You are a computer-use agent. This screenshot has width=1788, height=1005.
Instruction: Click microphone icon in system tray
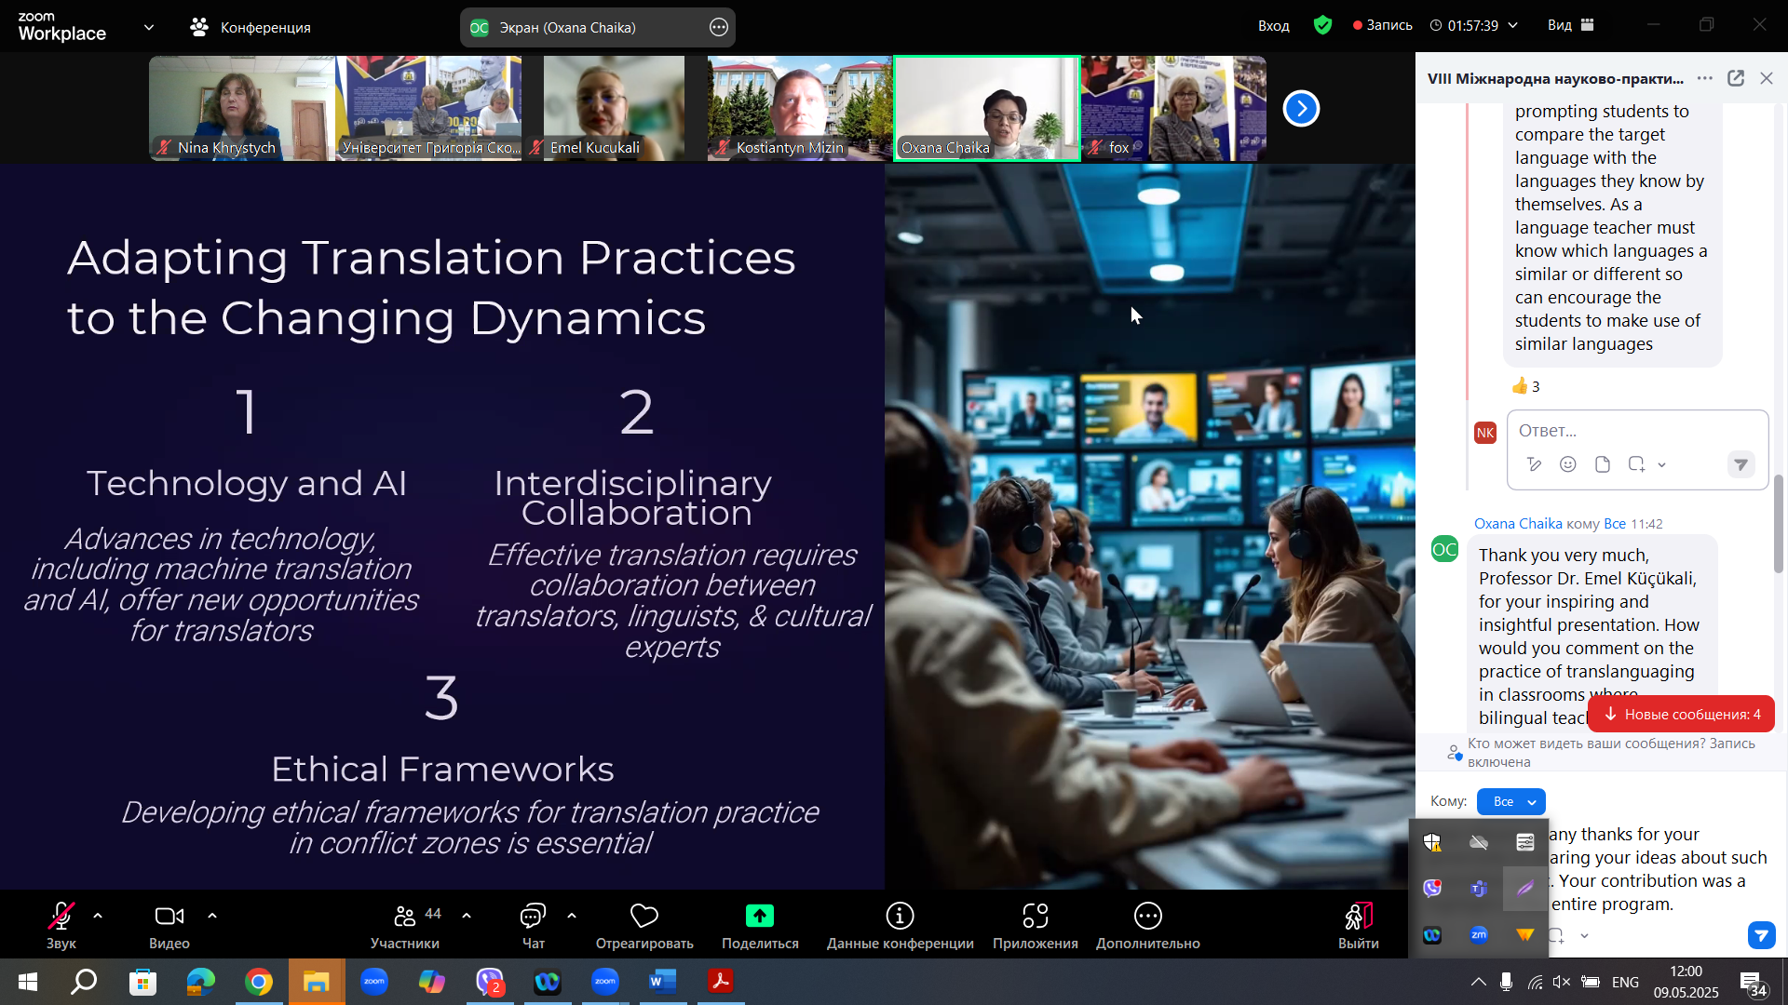(x=1506, y=982)
